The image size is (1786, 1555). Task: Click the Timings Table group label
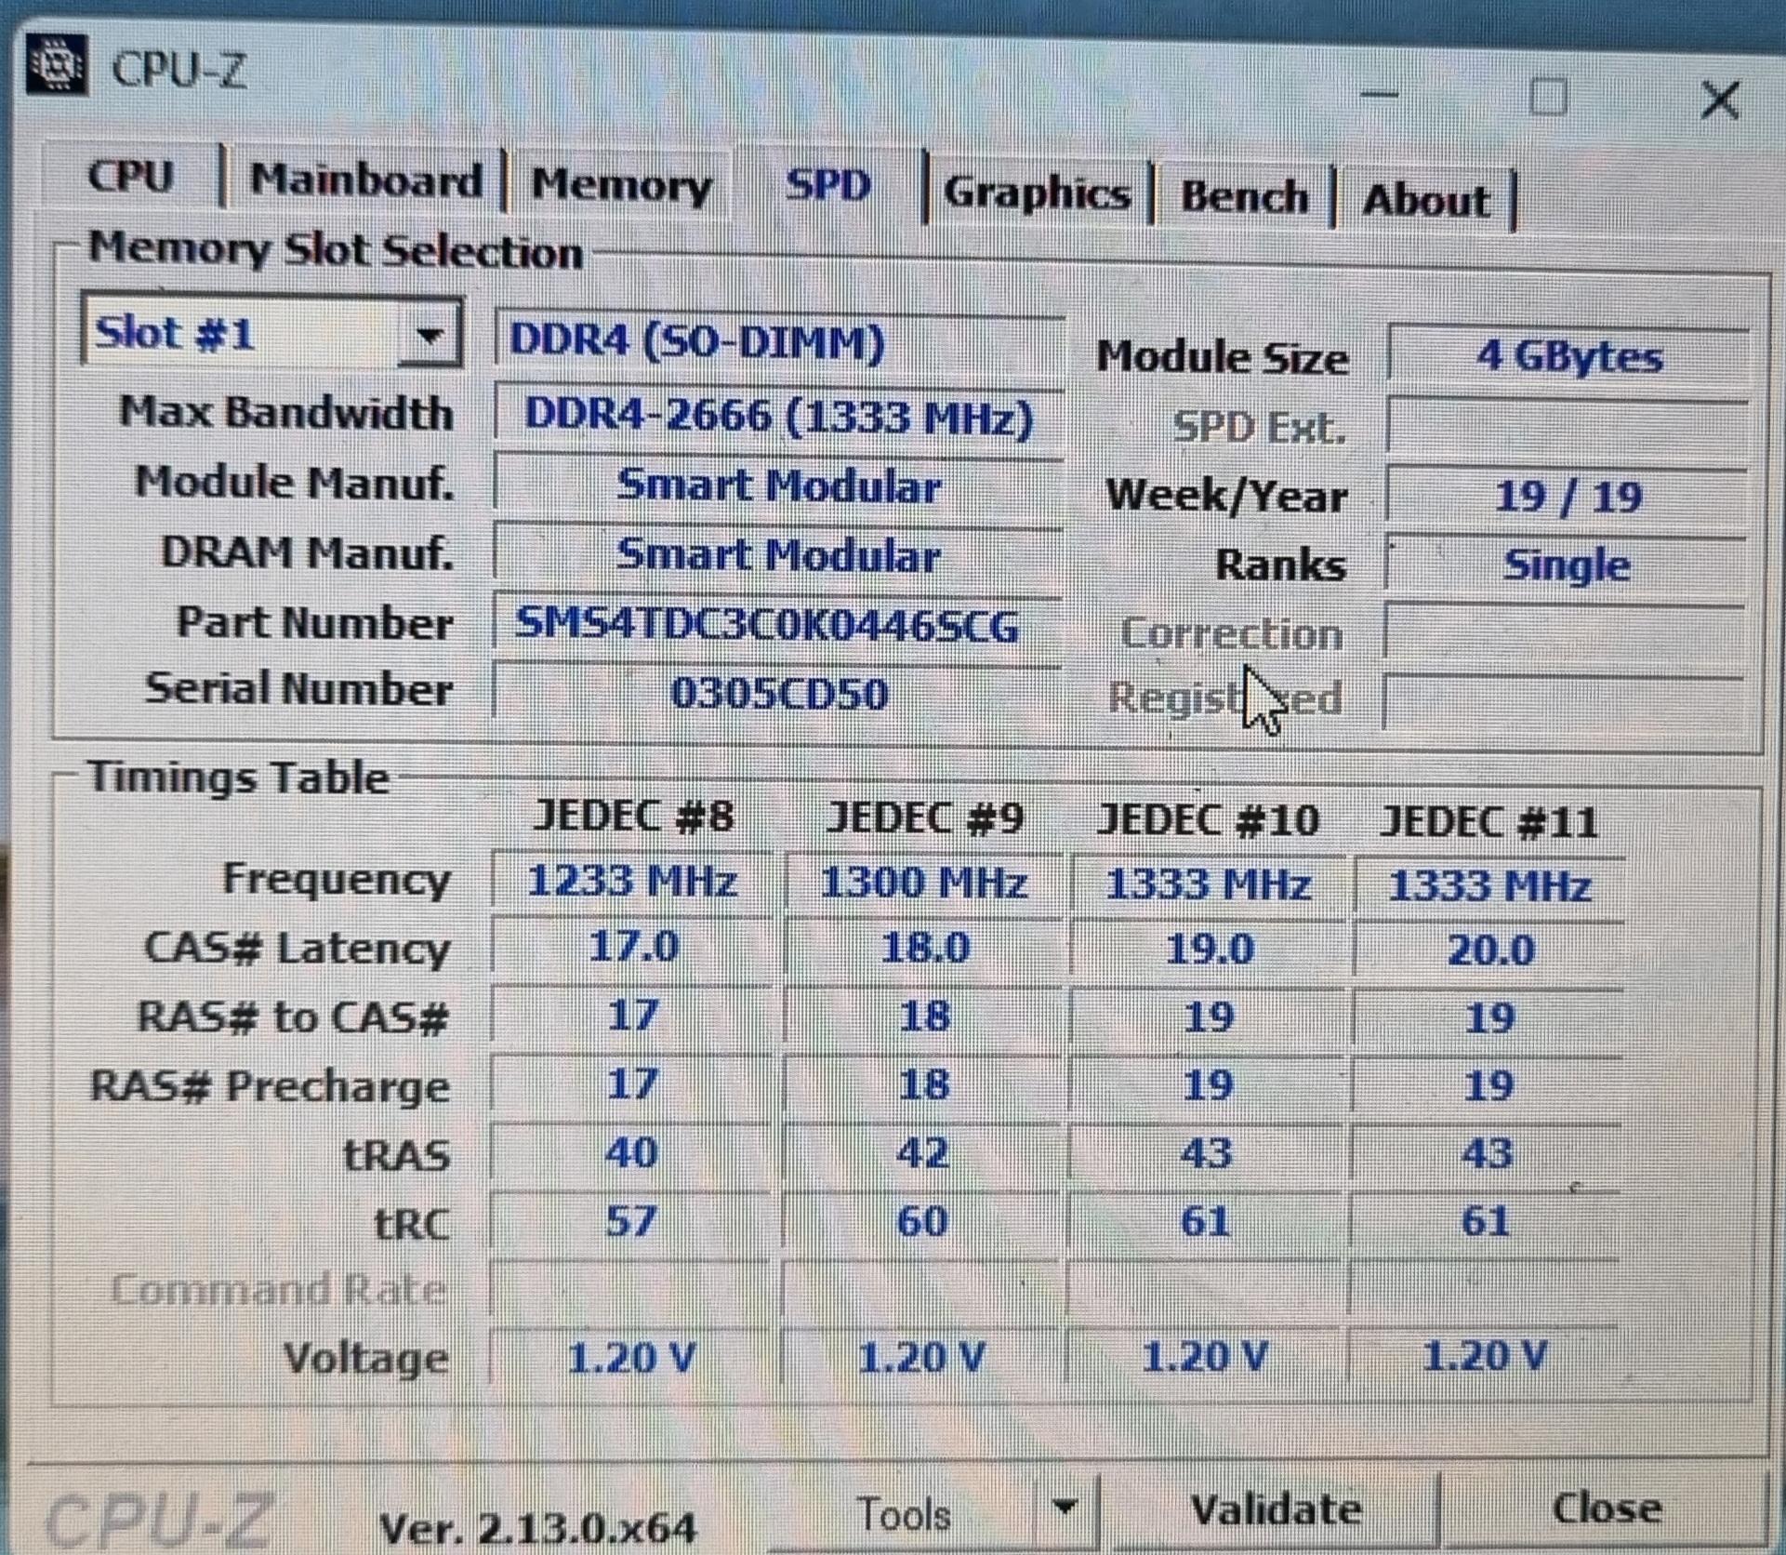pos(238,778)
